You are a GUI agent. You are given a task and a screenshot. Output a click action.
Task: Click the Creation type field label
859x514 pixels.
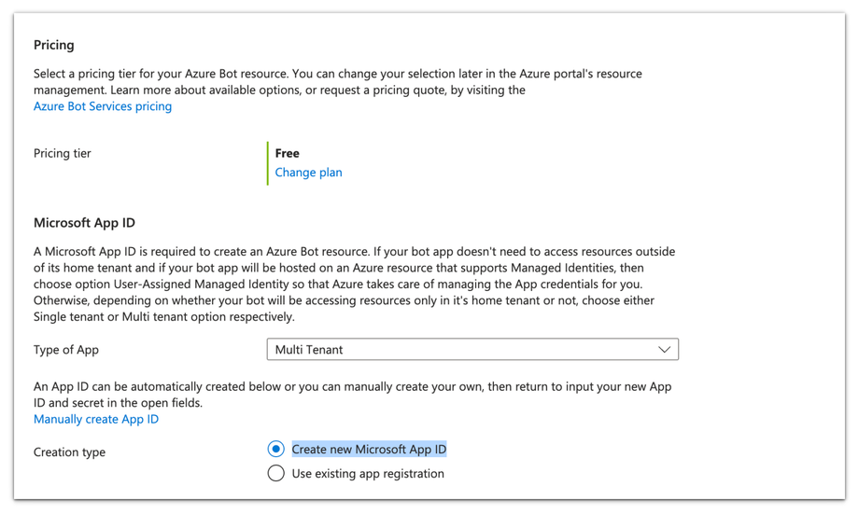coord(69,452)
